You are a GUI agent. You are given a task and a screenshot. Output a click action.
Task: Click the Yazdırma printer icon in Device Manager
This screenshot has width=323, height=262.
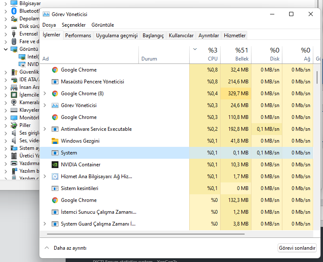tap(14, 163)
